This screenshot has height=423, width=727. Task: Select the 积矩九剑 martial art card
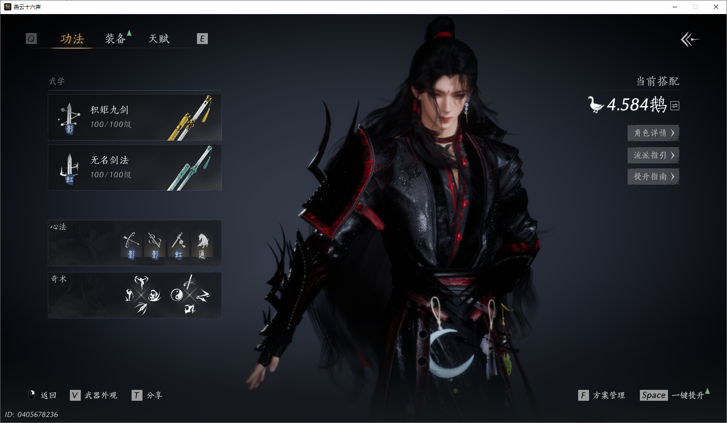click(135, 118)
